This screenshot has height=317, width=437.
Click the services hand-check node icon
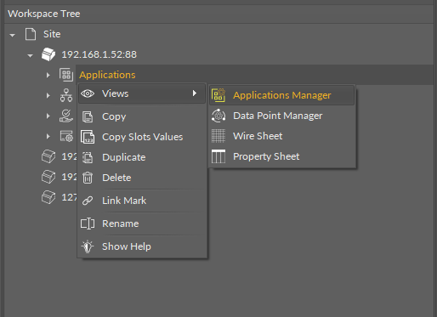pyautogui.click(x=66, y=116)
